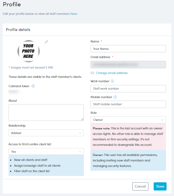The height and width of the screenshot is (196, 174).
Task: Click the pencil icon to edit photo
Action: pos(46,42)
